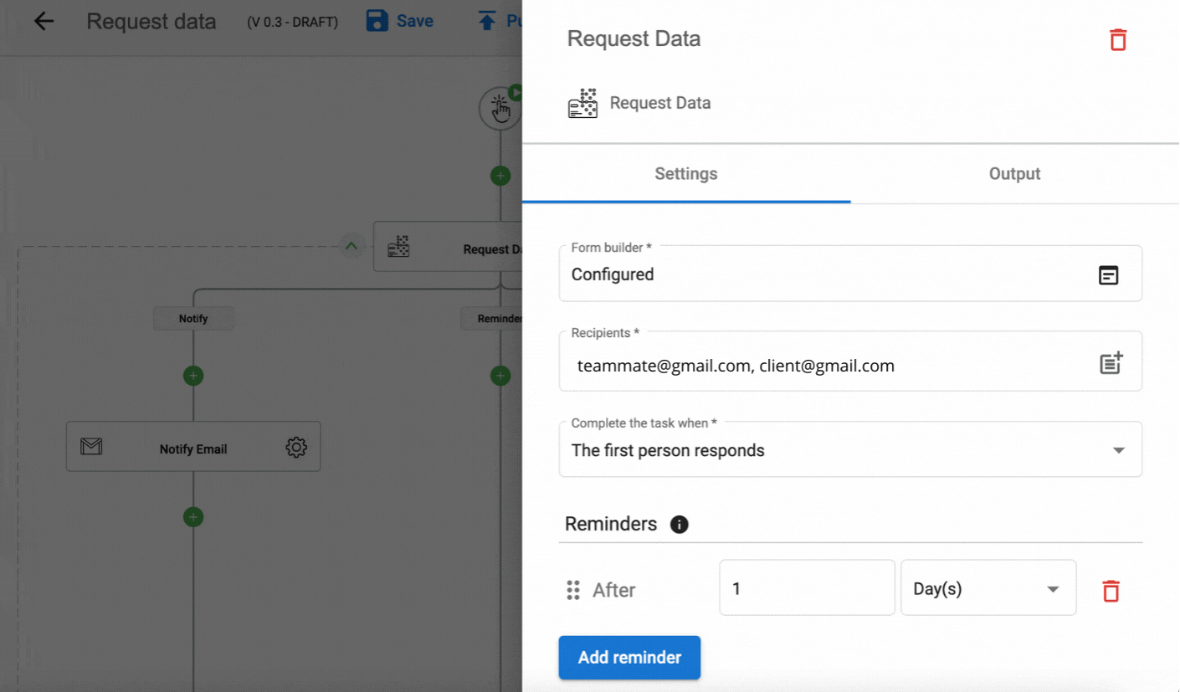This screenshot has width=1180, height=692.
Task: Click the back arrow icon
Action: 44,22
